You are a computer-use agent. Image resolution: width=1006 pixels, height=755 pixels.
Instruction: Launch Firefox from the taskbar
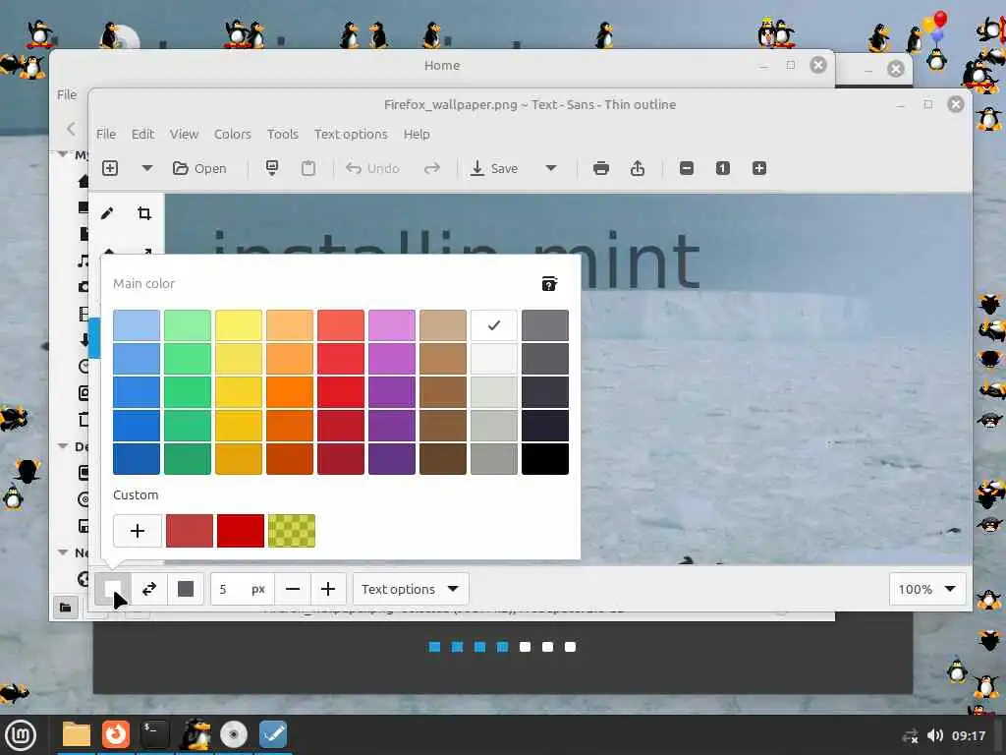(116, 734)
